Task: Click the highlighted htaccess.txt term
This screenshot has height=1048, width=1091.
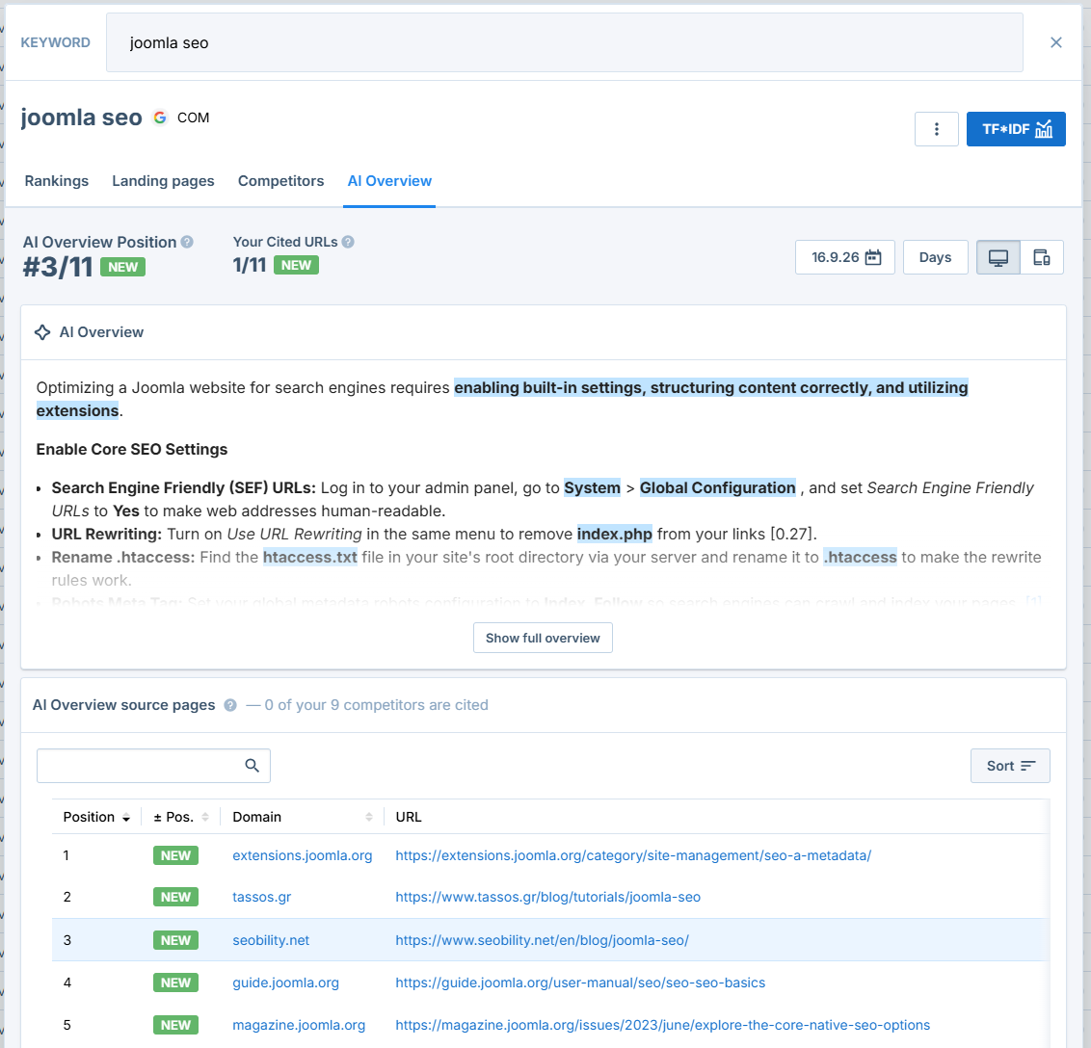Action: 309,557
